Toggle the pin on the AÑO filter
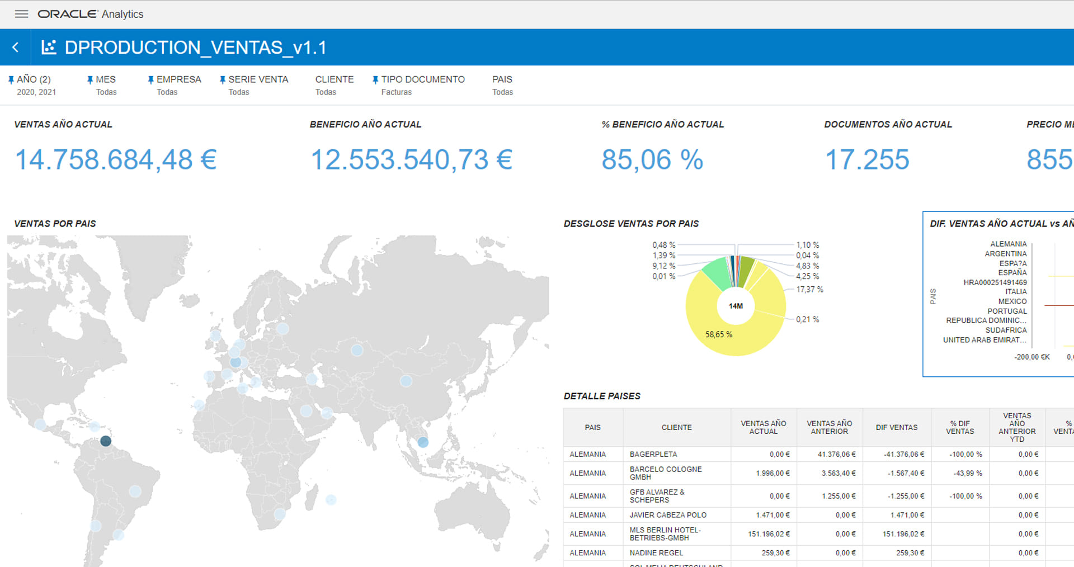Viewport: 1074px width, 567px height. [x=12, y=79]
